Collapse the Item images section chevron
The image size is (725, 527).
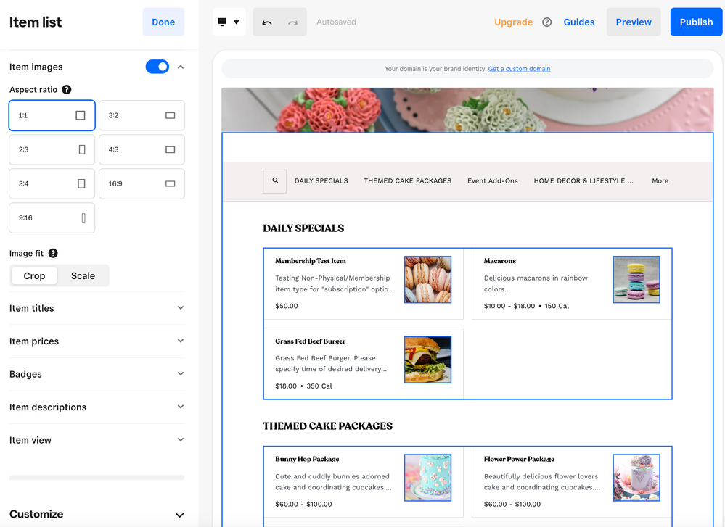click(x=181, y=67)
